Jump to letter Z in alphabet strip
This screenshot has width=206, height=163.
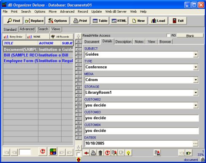tap(79, 138)
